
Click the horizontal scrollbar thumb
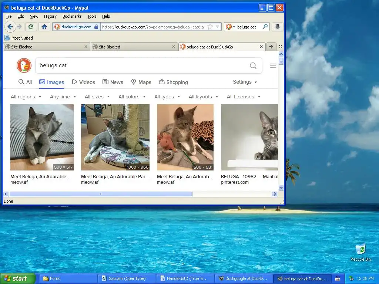point(101,194)
